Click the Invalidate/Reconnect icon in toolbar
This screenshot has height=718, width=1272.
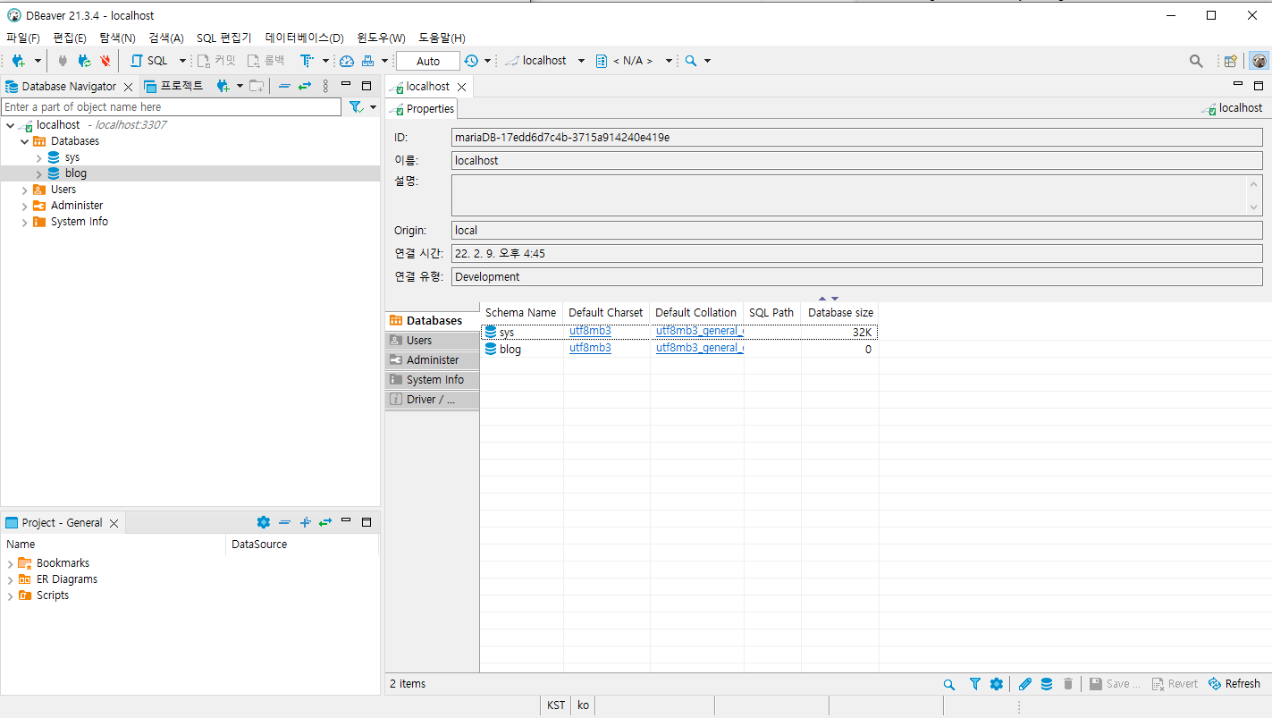pyautogui.click(x=84, y=61)
